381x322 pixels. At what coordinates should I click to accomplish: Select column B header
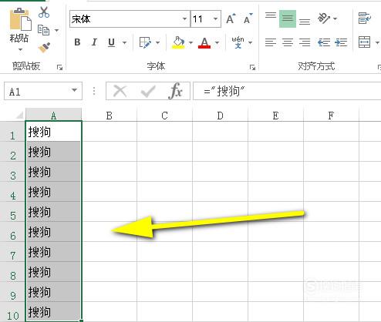110,115
